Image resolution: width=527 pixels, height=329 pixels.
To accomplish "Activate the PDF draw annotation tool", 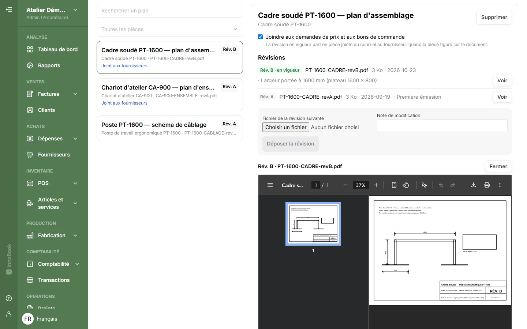I will click(424, 185).
